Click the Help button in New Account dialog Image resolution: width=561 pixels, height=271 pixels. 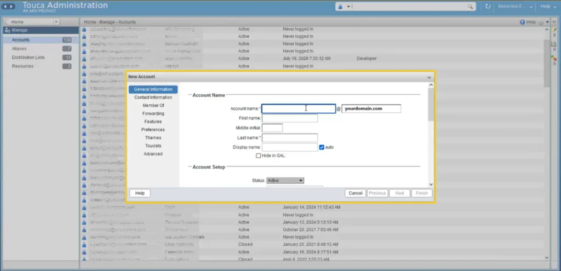tap(140, 193)
